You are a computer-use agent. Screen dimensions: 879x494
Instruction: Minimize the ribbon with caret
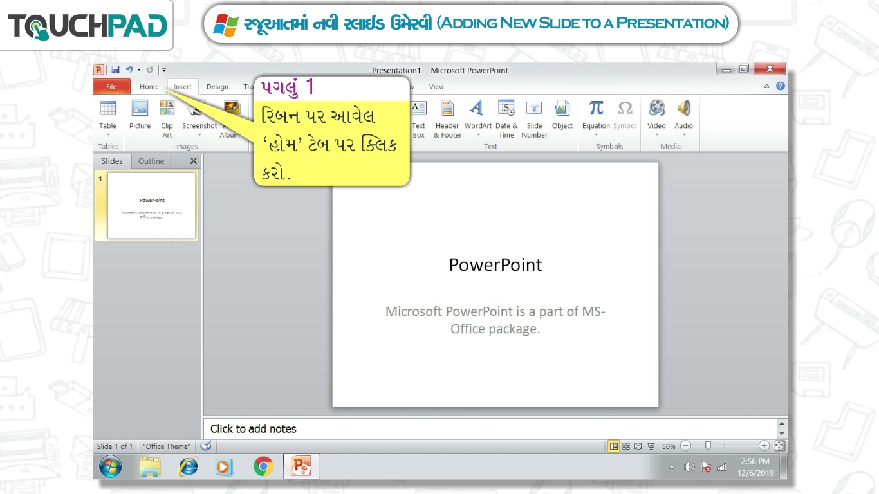tap(766, 86)
